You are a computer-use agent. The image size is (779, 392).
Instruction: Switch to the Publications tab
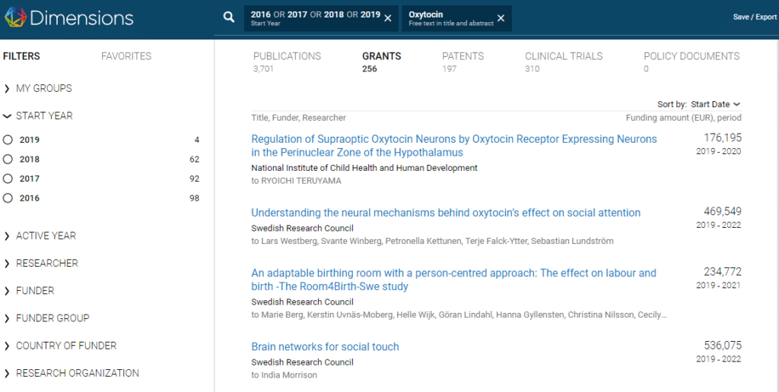point(287,56)
